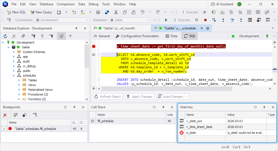
Task: Click the Apply Changes button
Action: pos(140,97)
